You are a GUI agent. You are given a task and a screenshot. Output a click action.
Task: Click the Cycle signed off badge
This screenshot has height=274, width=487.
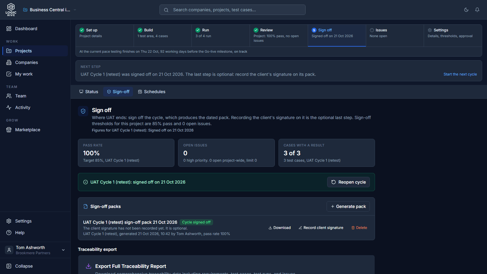196,222
